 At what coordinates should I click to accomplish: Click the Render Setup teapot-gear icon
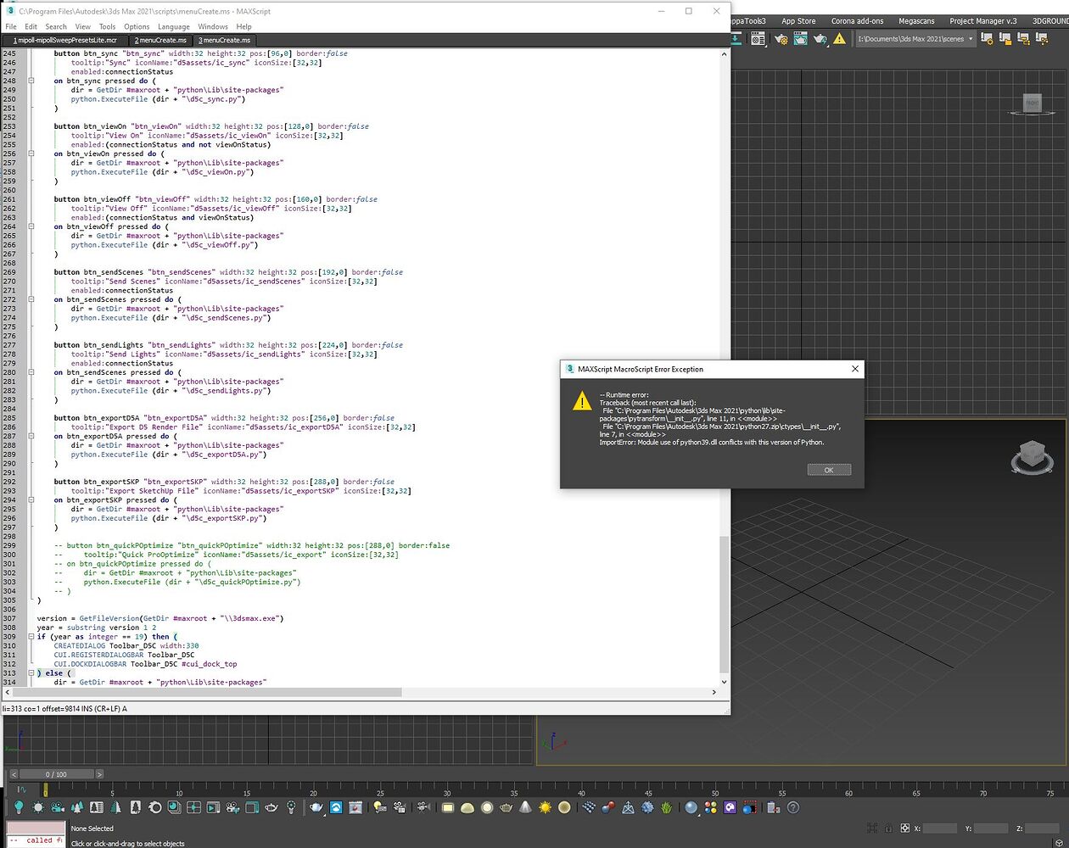pyautogui.click(x=781, y=39)
